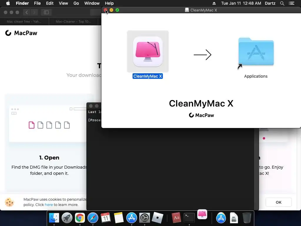Open Terminal from the Dock
This screenshot has height=226, width=301.
tap(189, 218)
